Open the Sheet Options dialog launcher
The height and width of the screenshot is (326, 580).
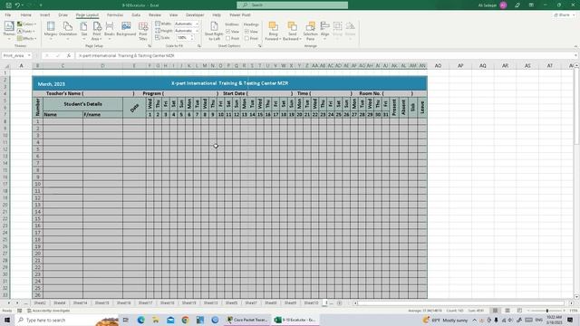260,46
